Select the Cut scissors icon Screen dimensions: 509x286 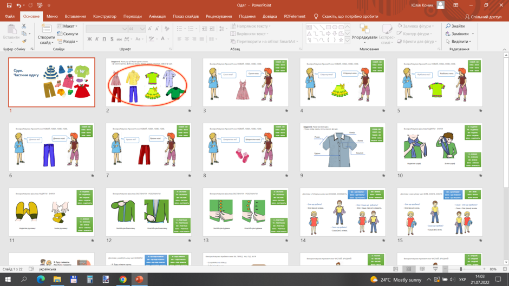point(24,26)
